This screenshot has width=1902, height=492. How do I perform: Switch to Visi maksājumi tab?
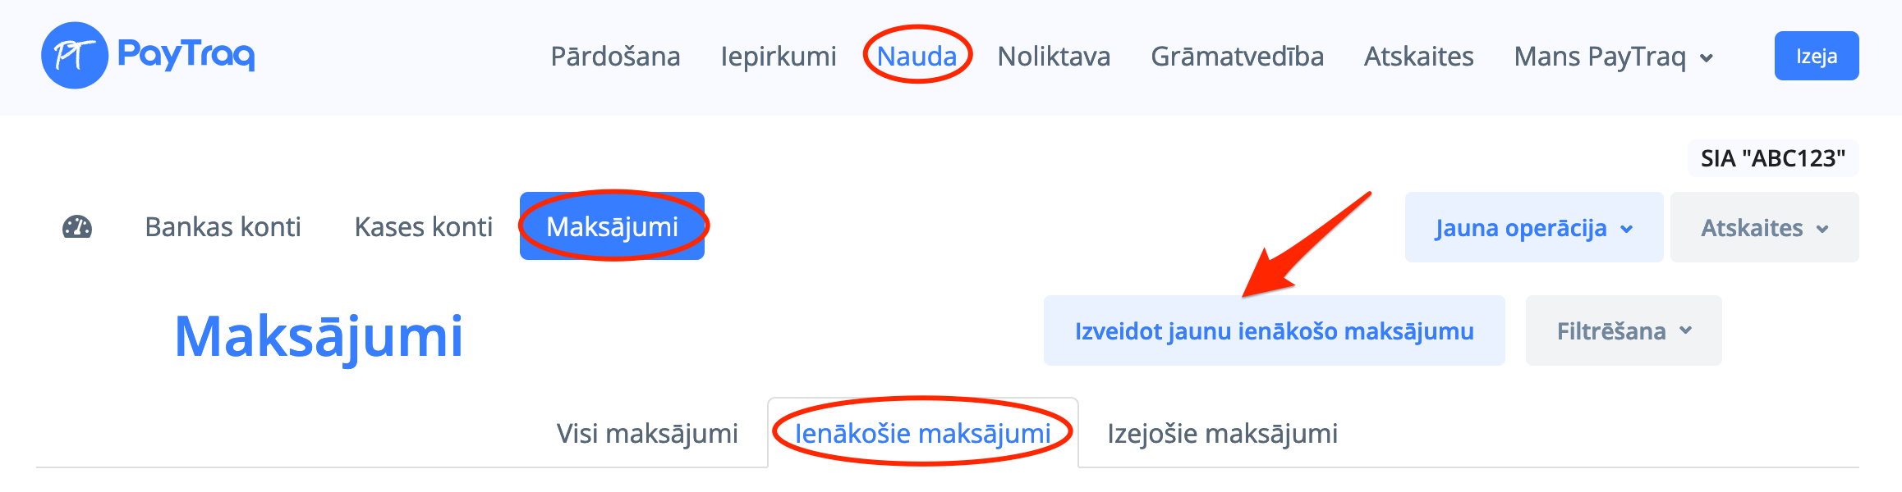(647, 434)
